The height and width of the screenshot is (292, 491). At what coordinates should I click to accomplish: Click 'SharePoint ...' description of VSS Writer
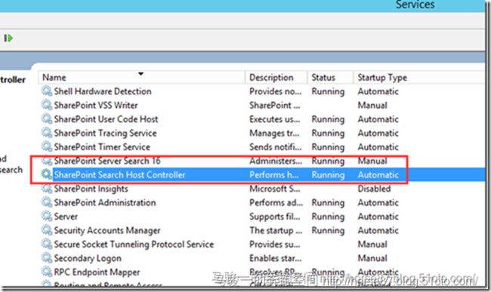[275, 105]
